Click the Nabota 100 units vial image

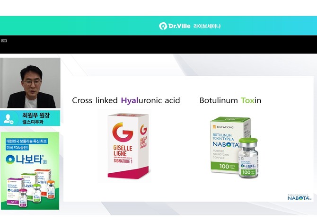(x=248, y=158)
